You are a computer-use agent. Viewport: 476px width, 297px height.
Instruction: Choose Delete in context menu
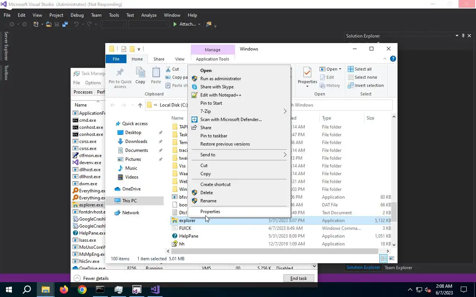click(239, 193)
